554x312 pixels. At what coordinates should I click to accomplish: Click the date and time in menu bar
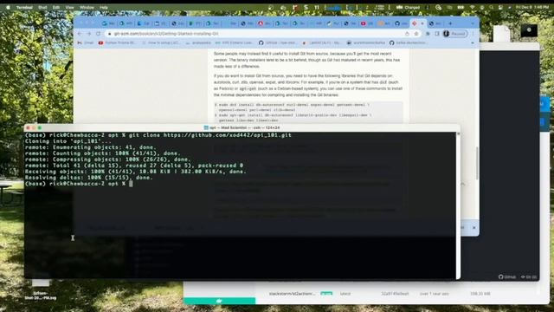[531, 7]
